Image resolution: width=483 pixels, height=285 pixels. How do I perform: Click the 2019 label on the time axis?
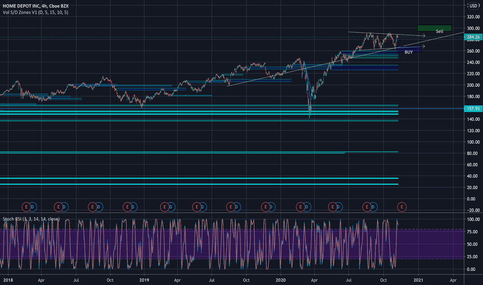[x=144, y=280]
